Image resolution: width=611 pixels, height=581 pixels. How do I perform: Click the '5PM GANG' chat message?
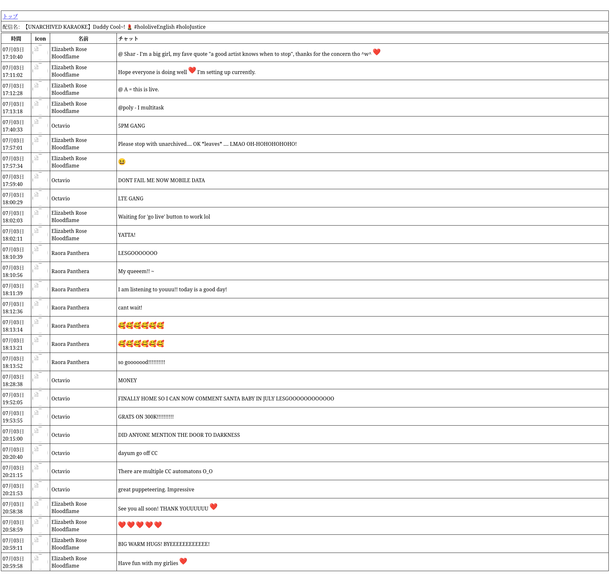132,126
